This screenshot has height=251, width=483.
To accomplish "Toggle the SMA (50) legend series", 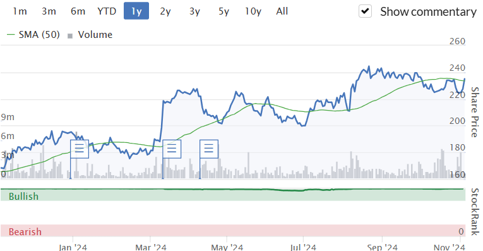I will pyautogui.click(x=33, y=35).
